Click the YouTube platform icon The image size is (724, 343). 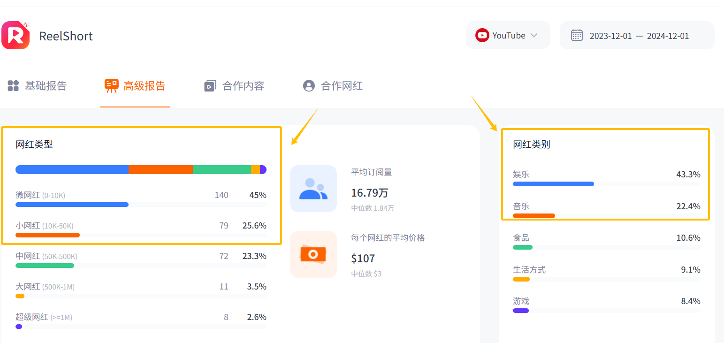pos(482,35)
